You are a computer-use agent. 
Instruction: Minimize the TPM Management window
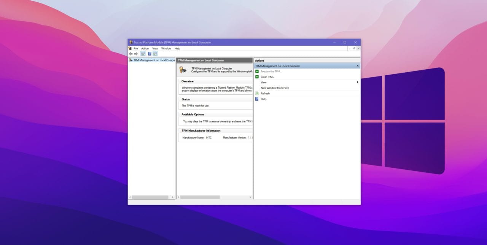pos(334,42)
